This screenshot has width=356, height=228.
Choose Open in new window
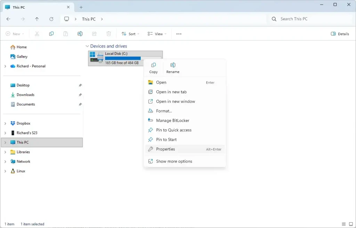pyautogui.click(x=185, y=101)
